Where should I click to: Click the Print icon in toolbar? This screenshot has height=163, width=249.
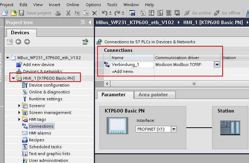click(58, 13)
